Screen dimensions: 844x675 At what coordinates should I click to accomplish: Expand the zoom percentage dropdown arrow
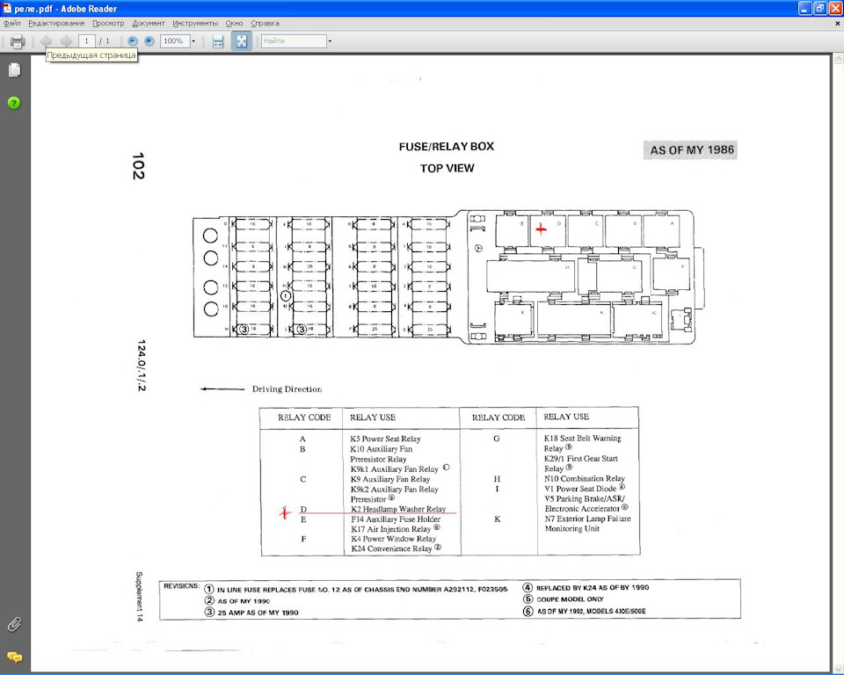pos(193,41)
